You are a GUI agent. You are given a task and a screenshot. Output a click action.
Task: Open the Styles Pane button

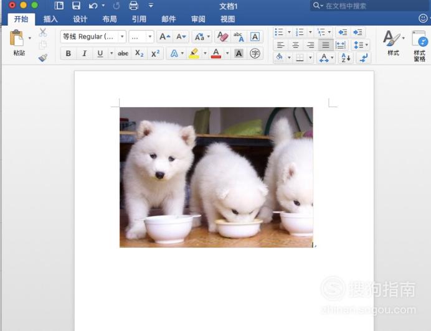[x=420, y=45]
